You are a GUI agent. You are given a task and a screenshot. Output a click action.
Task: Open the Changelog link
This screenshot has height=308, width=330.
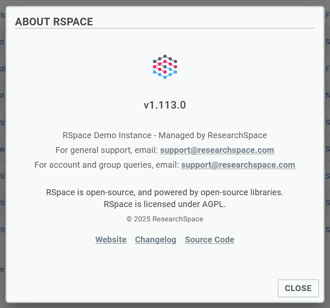pos(156,240)
